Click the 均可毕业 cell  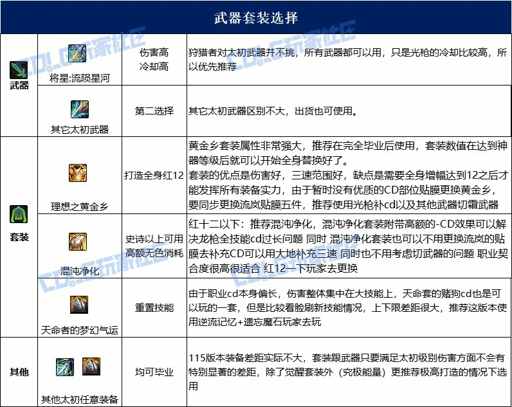coord(154,372)
